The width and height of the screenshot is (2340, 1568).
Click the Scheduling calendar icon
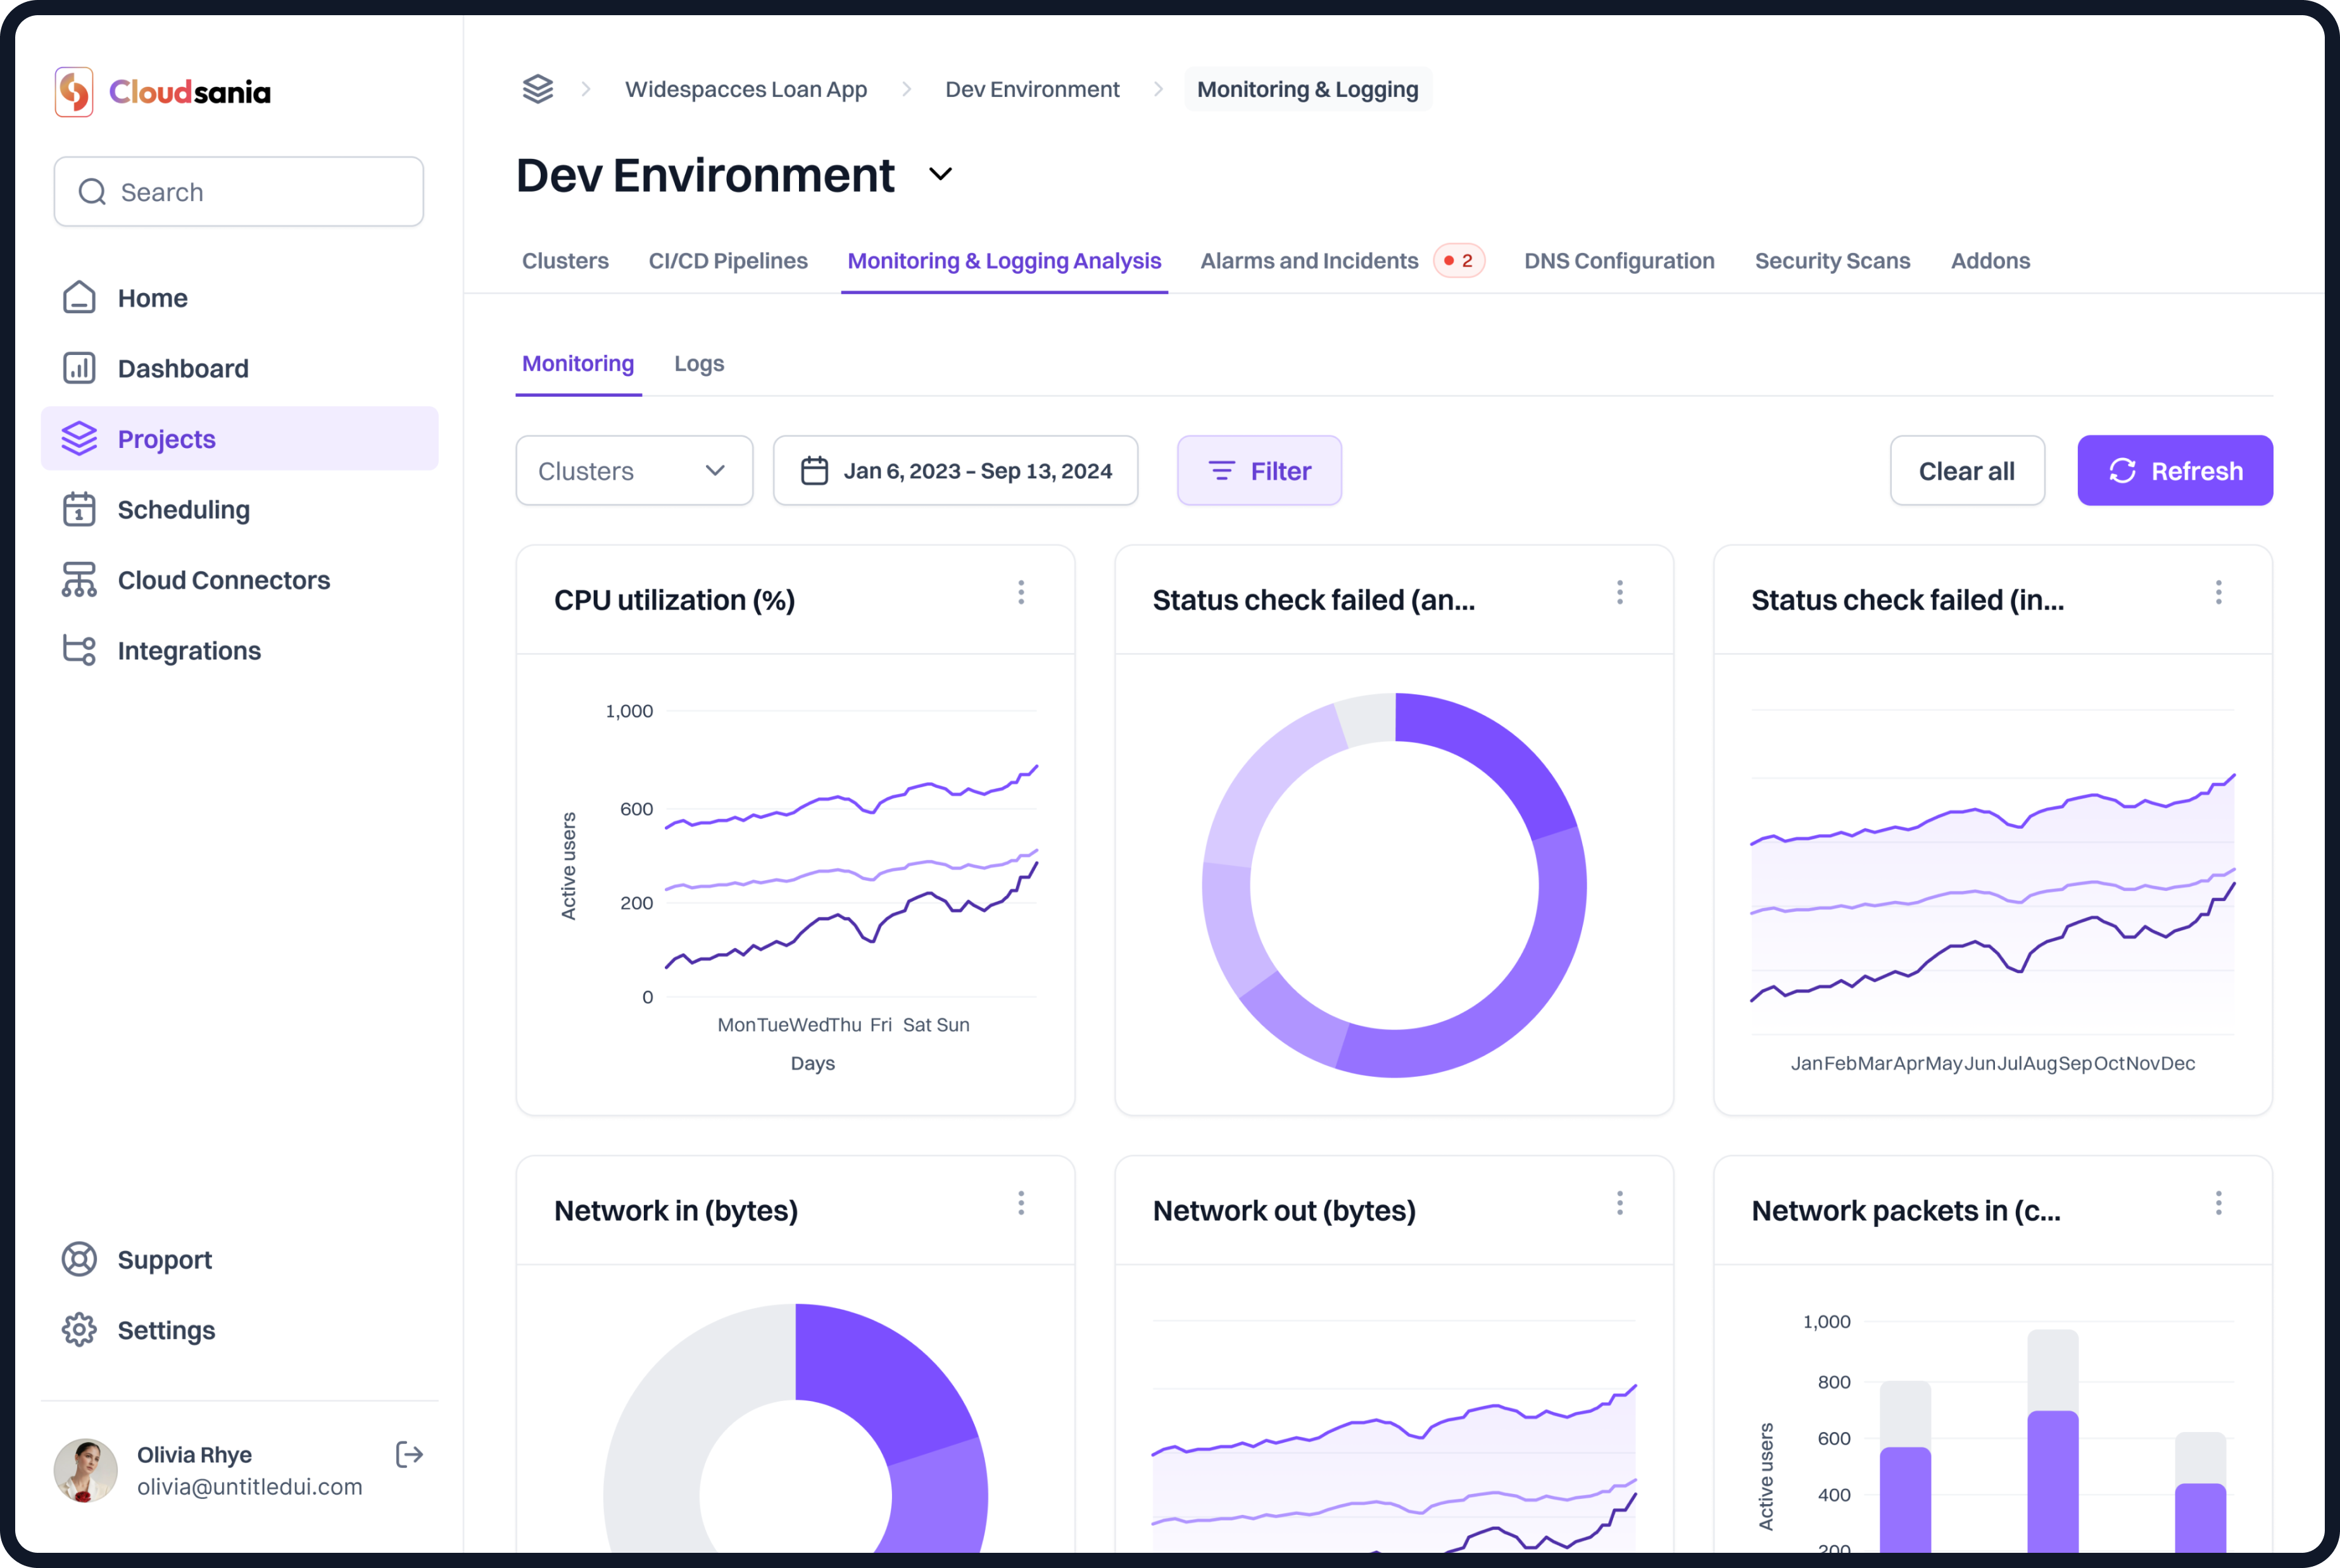79,509
